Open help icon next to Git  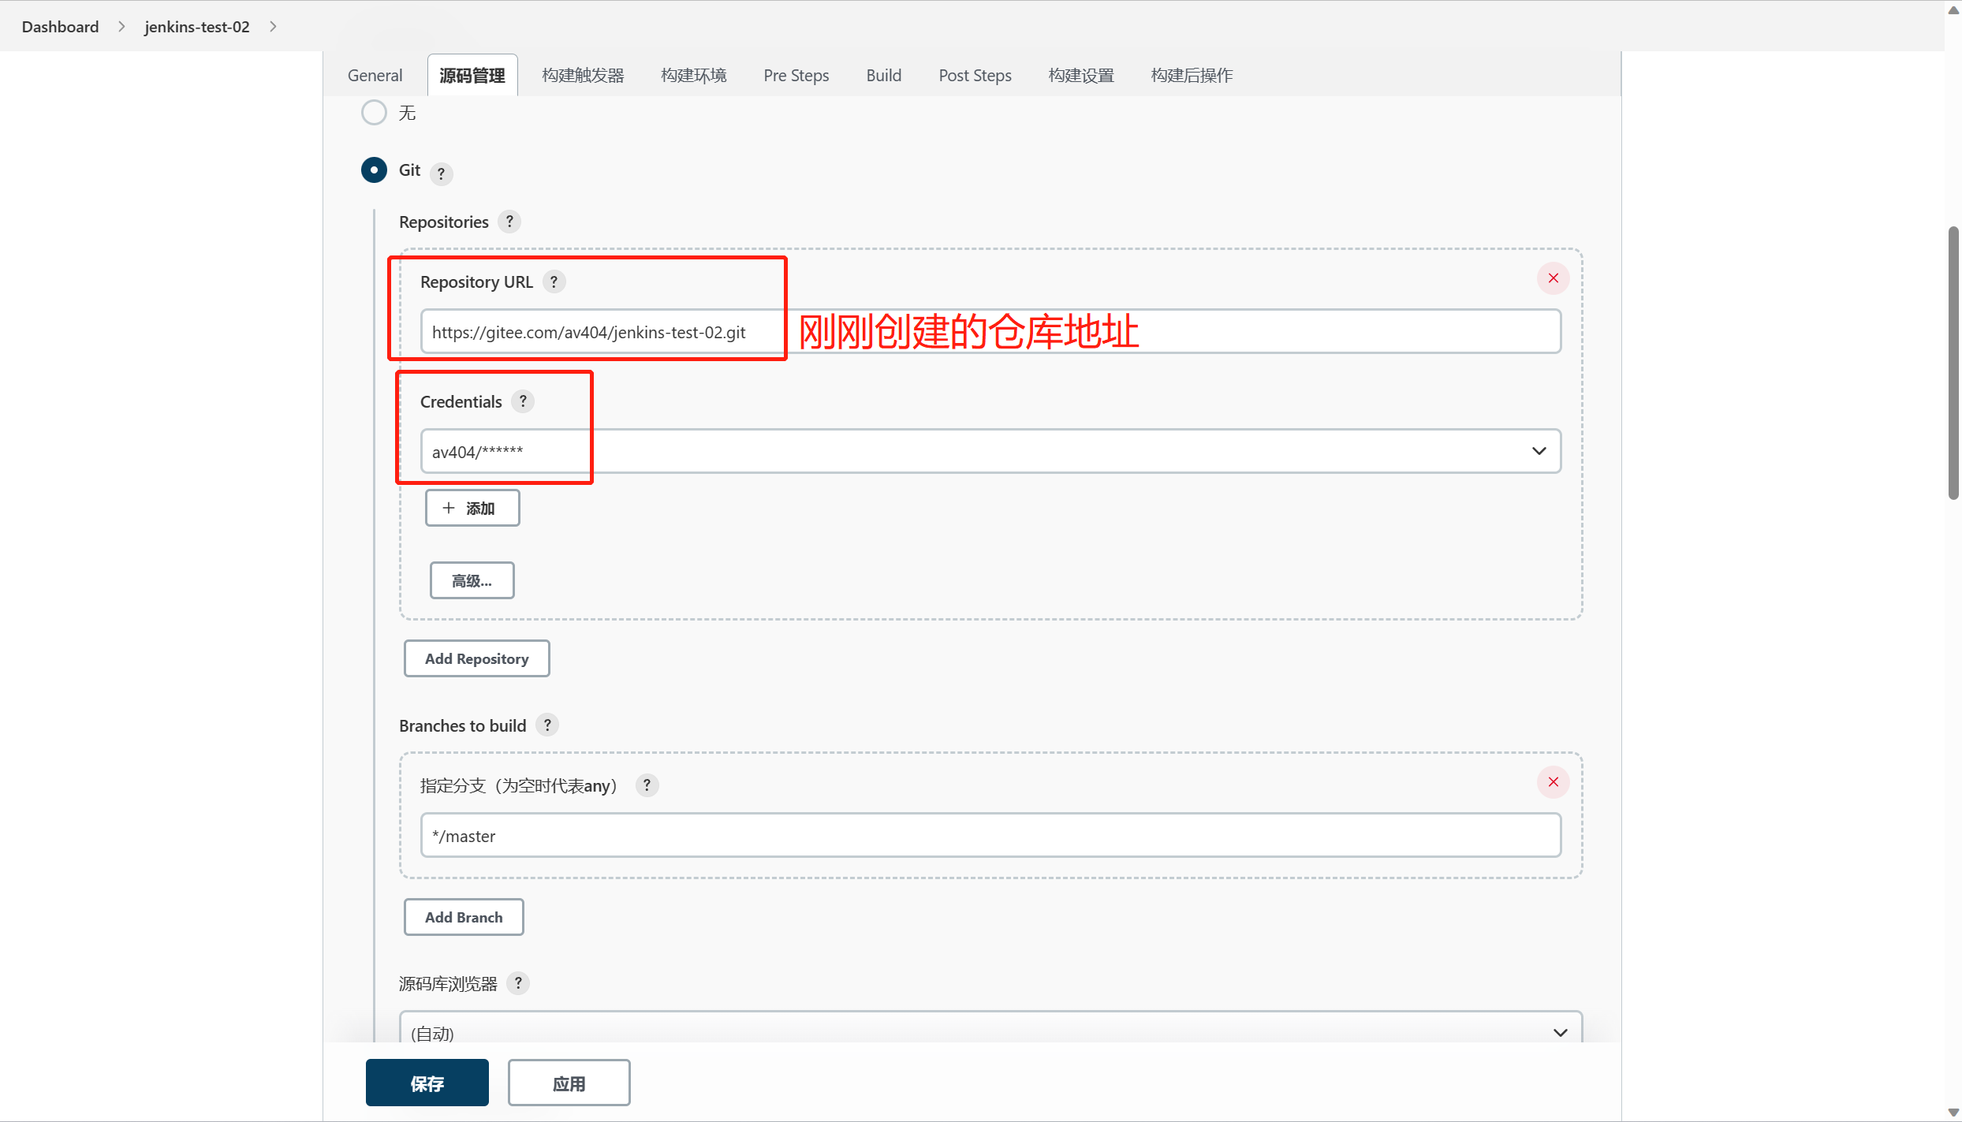[x=441, y=173]
